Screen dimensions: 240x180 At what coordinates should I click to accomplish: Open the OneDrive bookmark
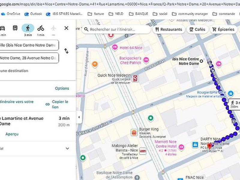[x=10, y=14]
